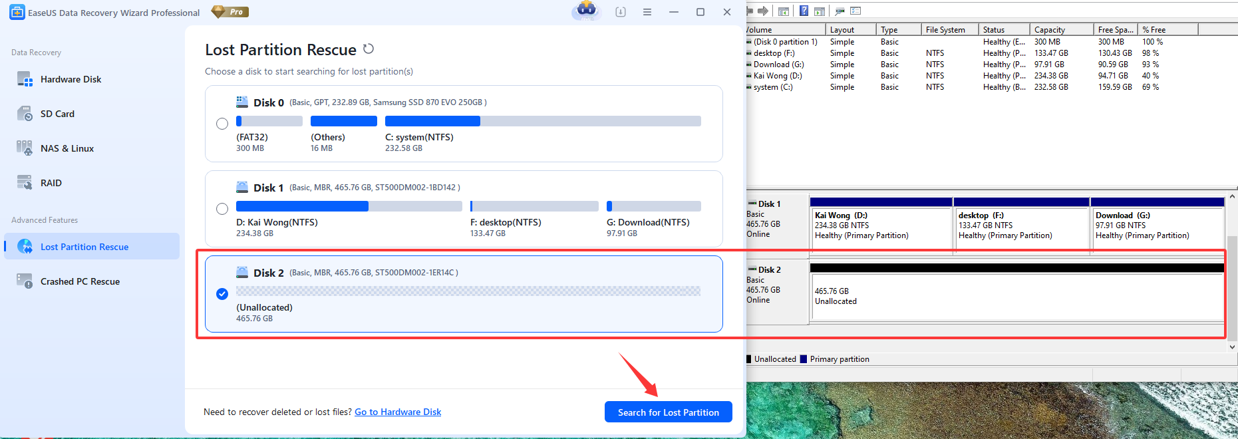Click the SD Card sidebar icon
Screen dimensions: 1238x439
point(25,114)
